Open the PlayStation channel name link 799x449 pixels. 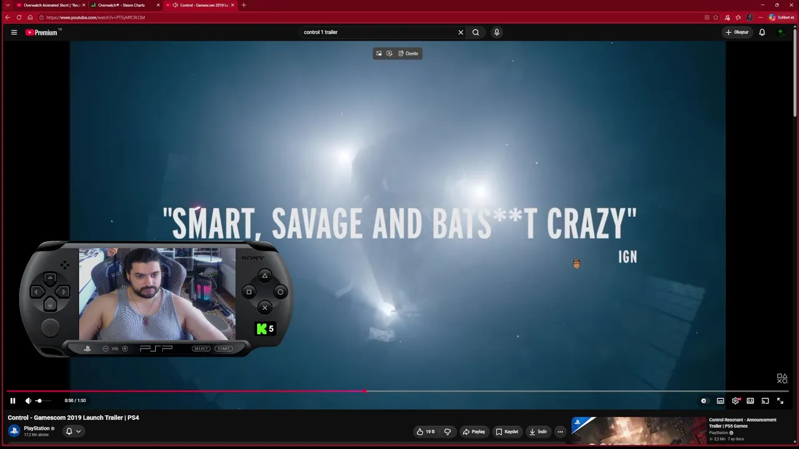point(36,428)
